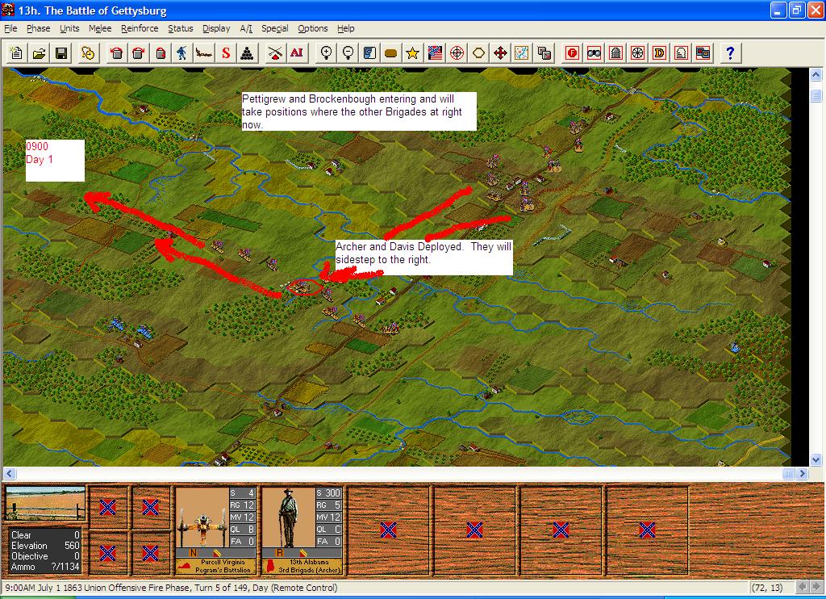Click the New scenario document icon
826x599 pixels.
pos(16,52)
